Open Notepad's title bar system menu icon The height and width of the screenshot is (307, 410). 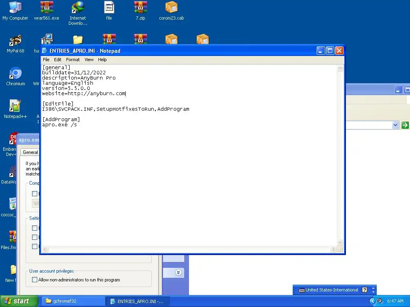45,51
